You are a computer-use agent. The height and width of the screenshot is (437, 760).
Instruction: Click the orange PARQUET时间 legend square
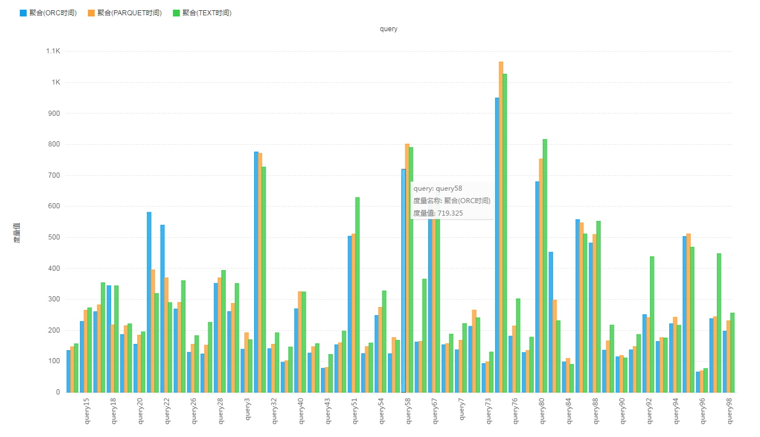91,13
